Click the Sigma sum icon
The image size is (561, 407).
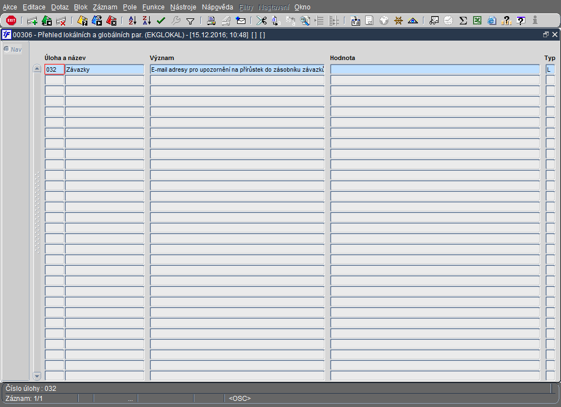pos(463,21)
